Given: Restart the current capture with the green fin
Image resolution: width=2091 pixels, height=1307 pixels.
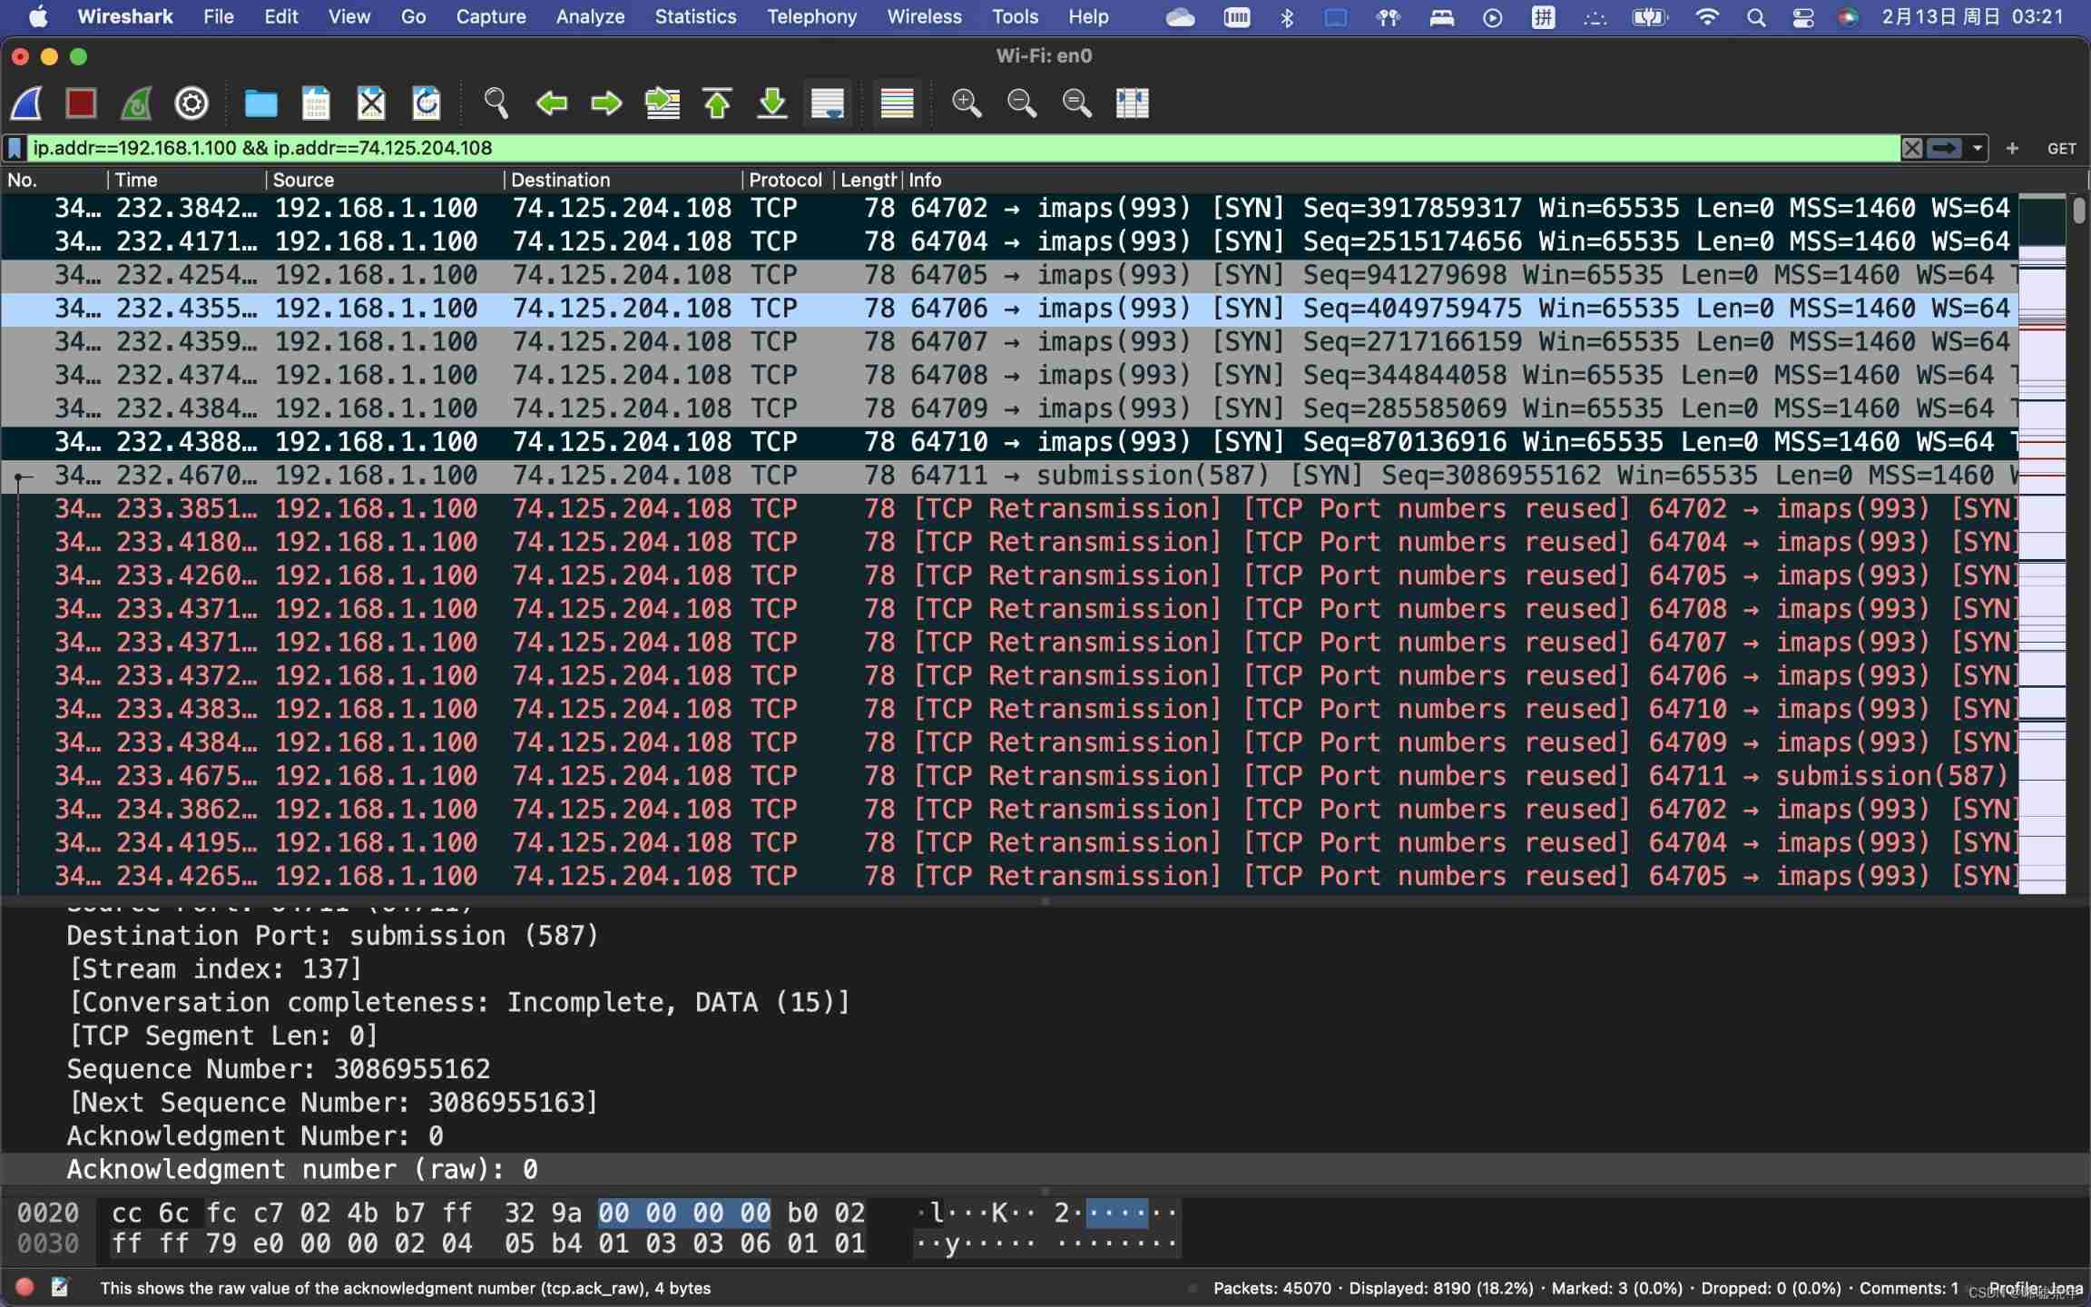Looking at the screenshot, I should pos(136,103).
